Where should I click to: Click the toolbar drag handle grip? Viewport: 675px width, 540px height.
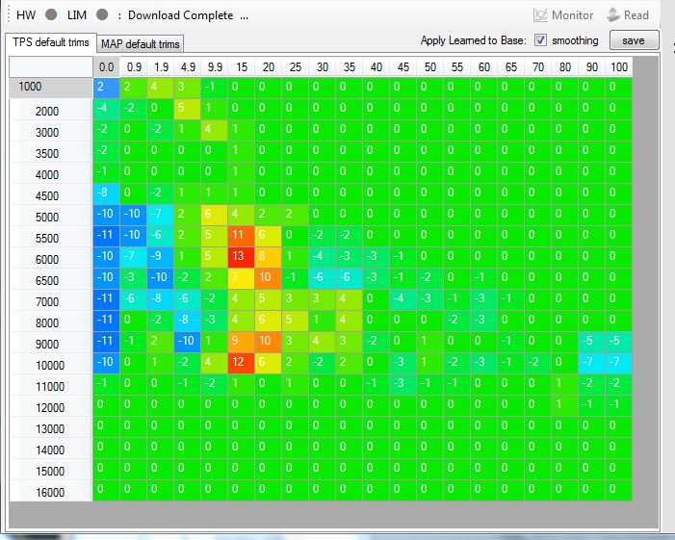[x=9, y=15]
